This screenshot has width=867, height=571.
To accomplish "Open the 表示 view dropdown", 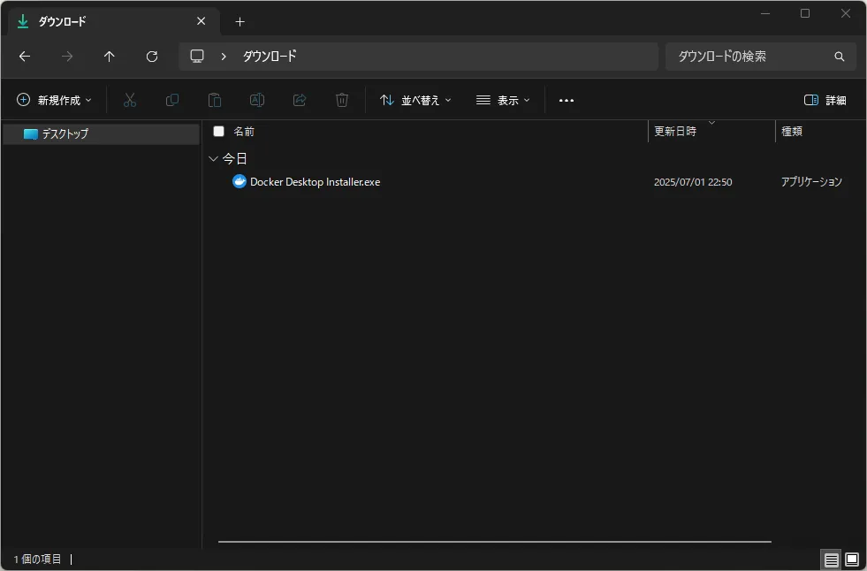I will (x=503, y=100).
